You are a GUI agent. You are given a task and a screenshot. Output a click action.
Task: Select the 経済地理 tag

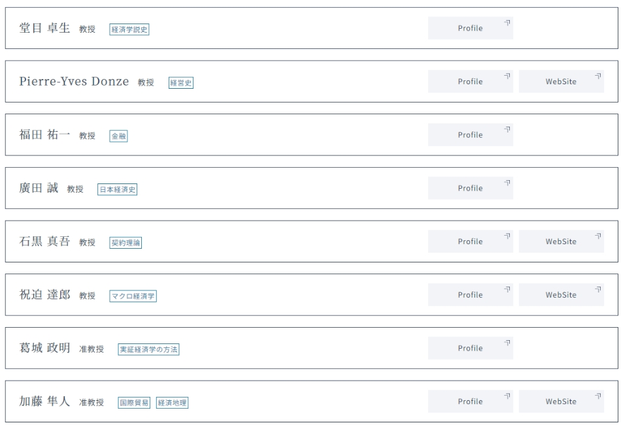pos(173,403)
